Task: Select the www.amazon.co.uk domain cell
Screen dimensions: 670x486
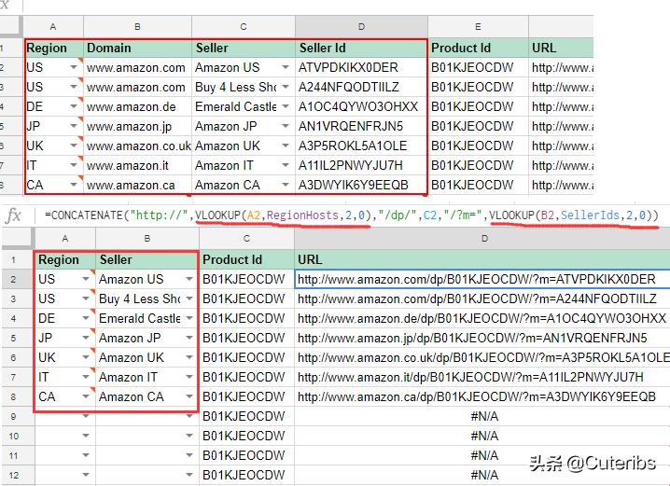Action: pyautogui.click(x=137, y=146)
